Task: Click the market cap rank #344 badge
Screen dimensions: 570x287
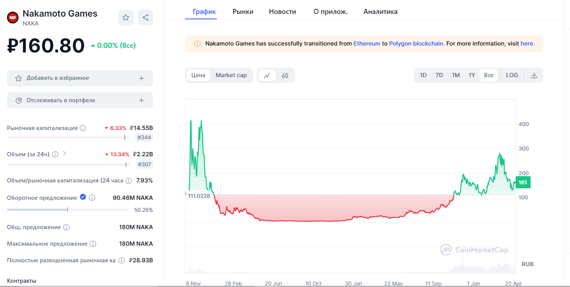Action: (x=144, y=137)
